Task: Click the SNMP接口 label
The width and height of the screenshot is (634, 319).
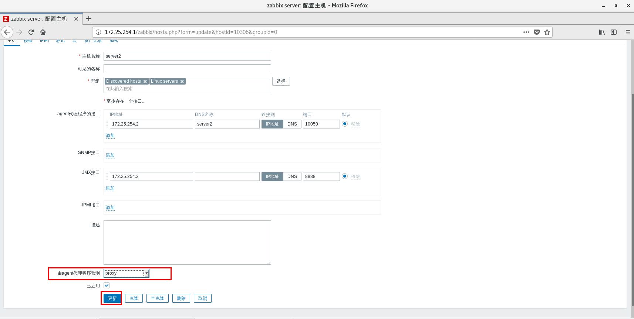Action: (89, 152)
